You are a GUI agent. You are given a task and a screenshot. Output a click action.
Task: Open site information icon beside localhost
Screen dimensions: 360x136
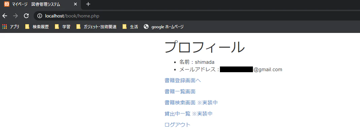[x=40, y=16]
